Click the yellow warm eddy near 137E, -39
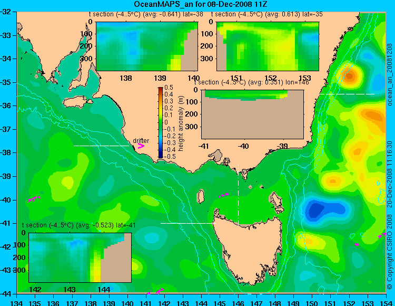Viewport: 395px width, 306px height. [67, 182]
